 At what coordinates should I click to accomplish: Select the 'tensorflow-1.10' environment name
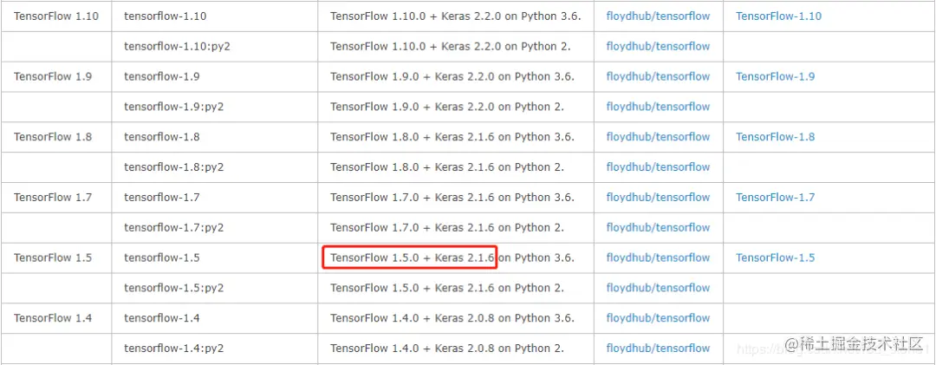[166, 16]
